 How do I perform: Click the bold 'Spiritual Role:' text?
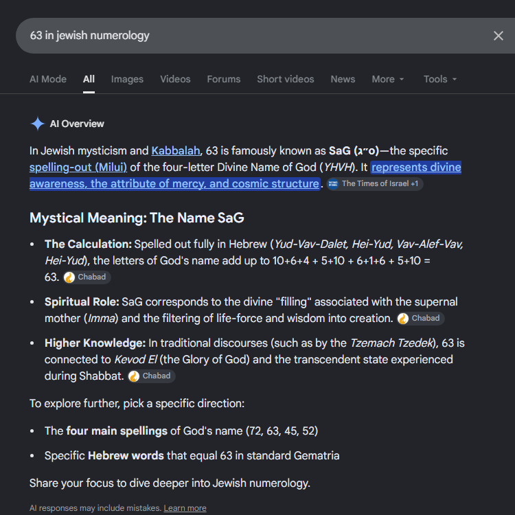82,302
